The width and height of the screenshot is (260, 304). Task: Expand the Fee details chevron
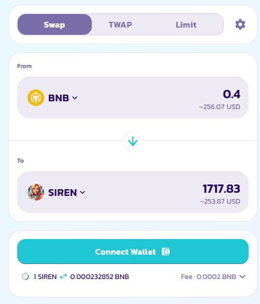tap(242, 276)
